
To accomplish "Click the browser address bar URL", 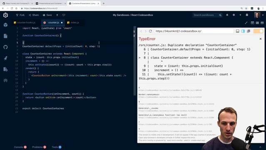I will pyautogui.click(x=41, y=8).
